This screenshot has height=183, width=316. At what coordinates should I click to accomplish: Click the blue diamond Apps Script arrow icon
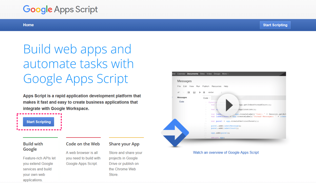175,133
